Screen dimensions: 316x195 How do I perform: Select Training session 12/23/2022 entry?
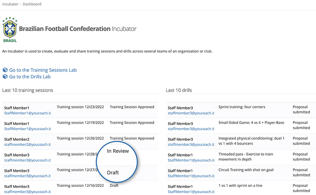[x=80, y=107]
